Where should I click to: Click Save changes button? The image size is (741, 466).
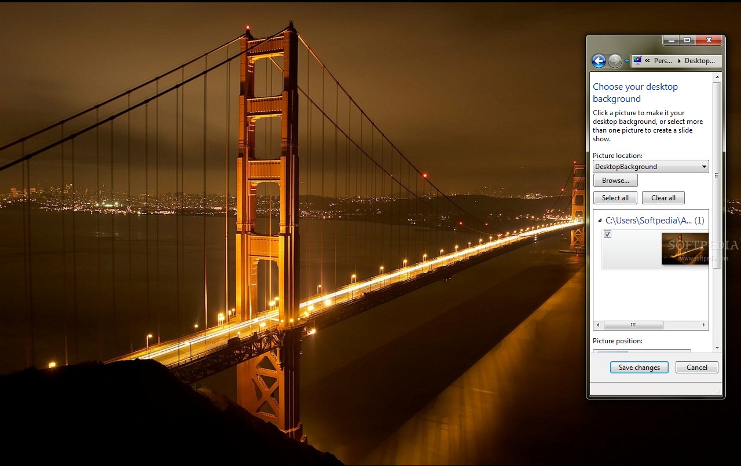[x=639, y=368]
